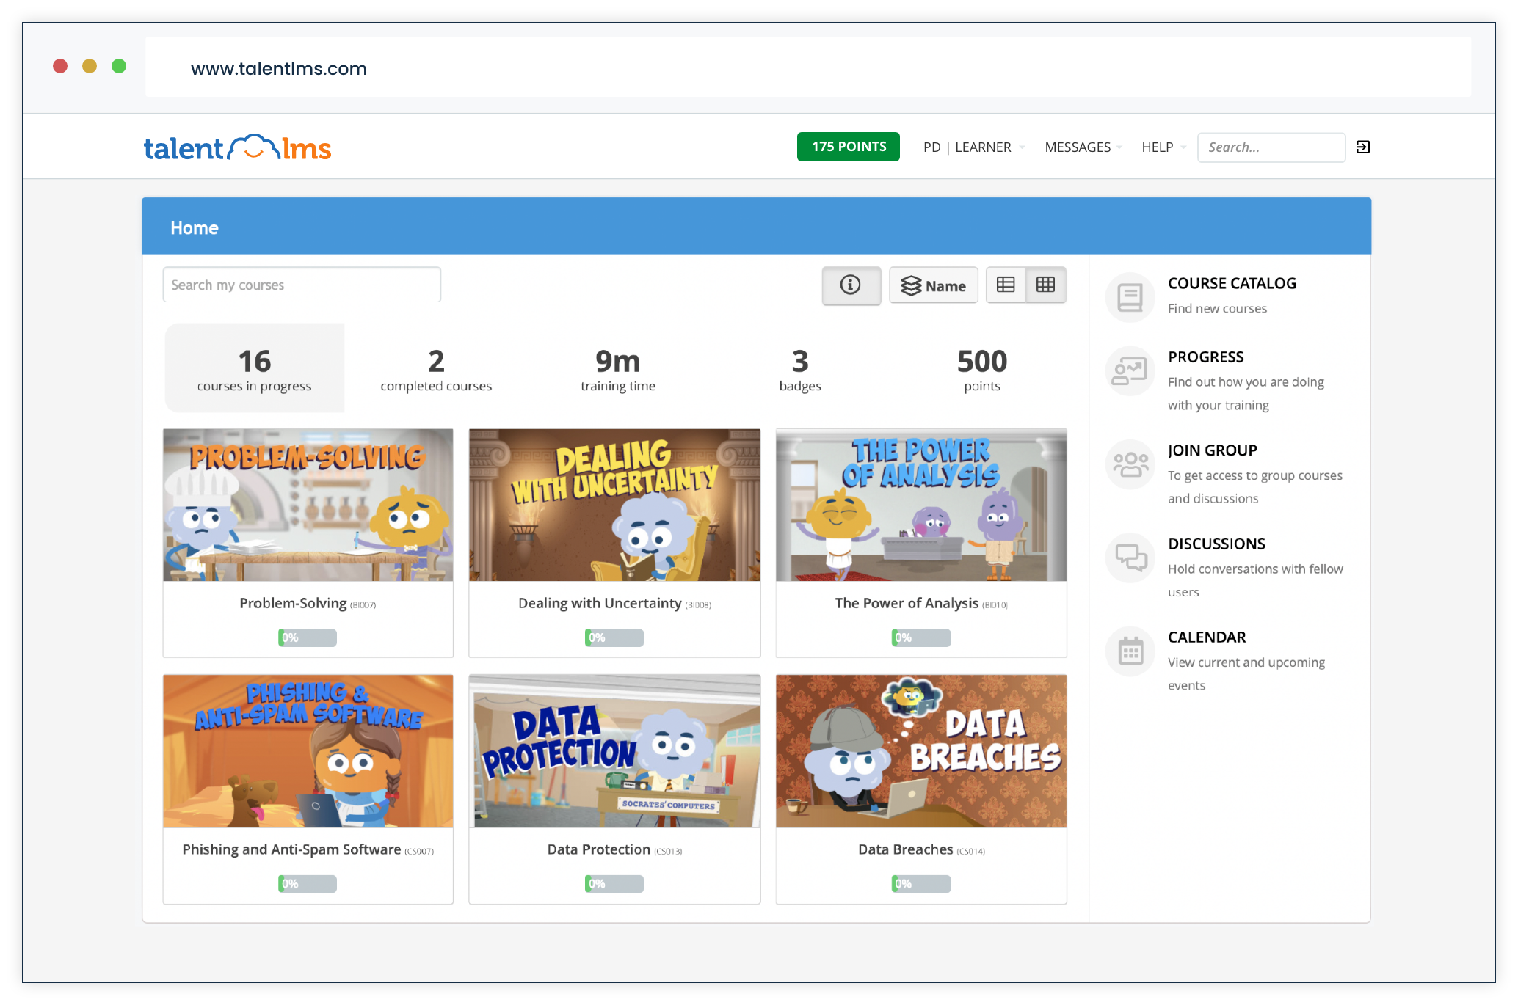Click Data Protection course title
This screenshot has height=1005, width=1518.
[x=598, y=849]
